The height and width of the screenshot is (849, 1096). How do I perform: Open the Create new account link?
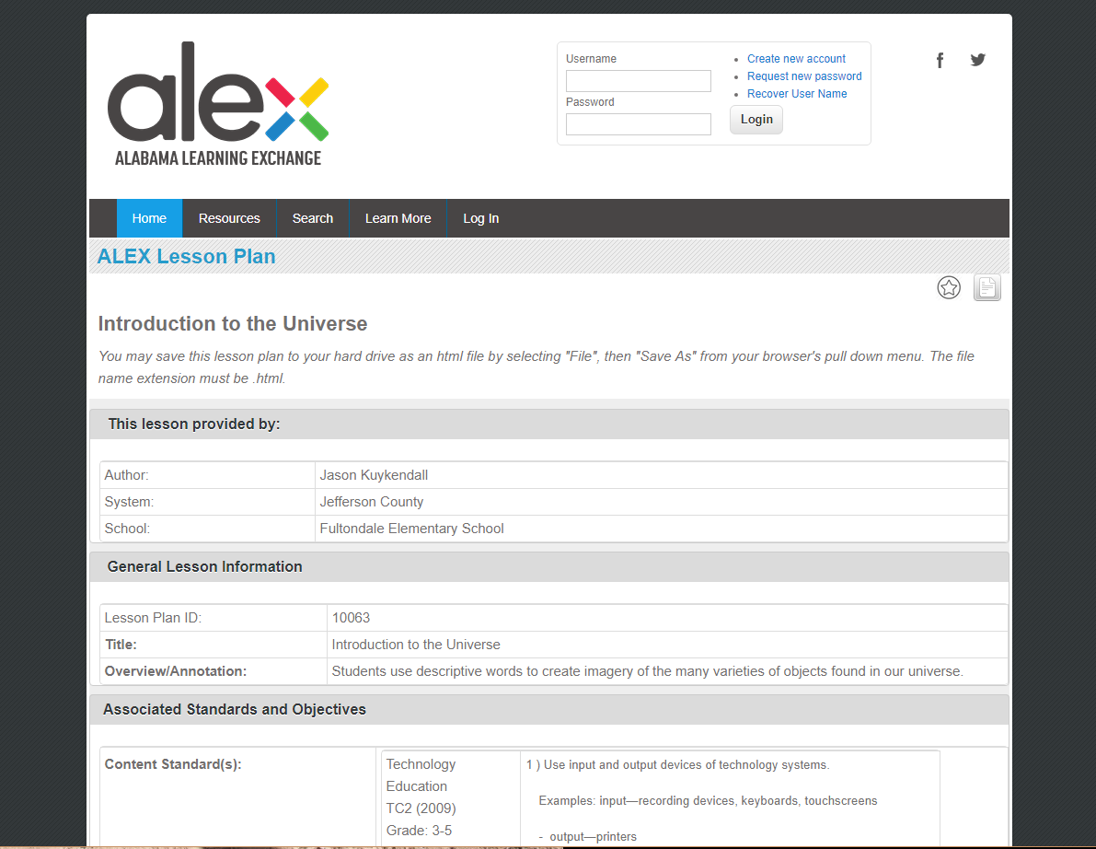pyautogui.click(x=796, y=58)
